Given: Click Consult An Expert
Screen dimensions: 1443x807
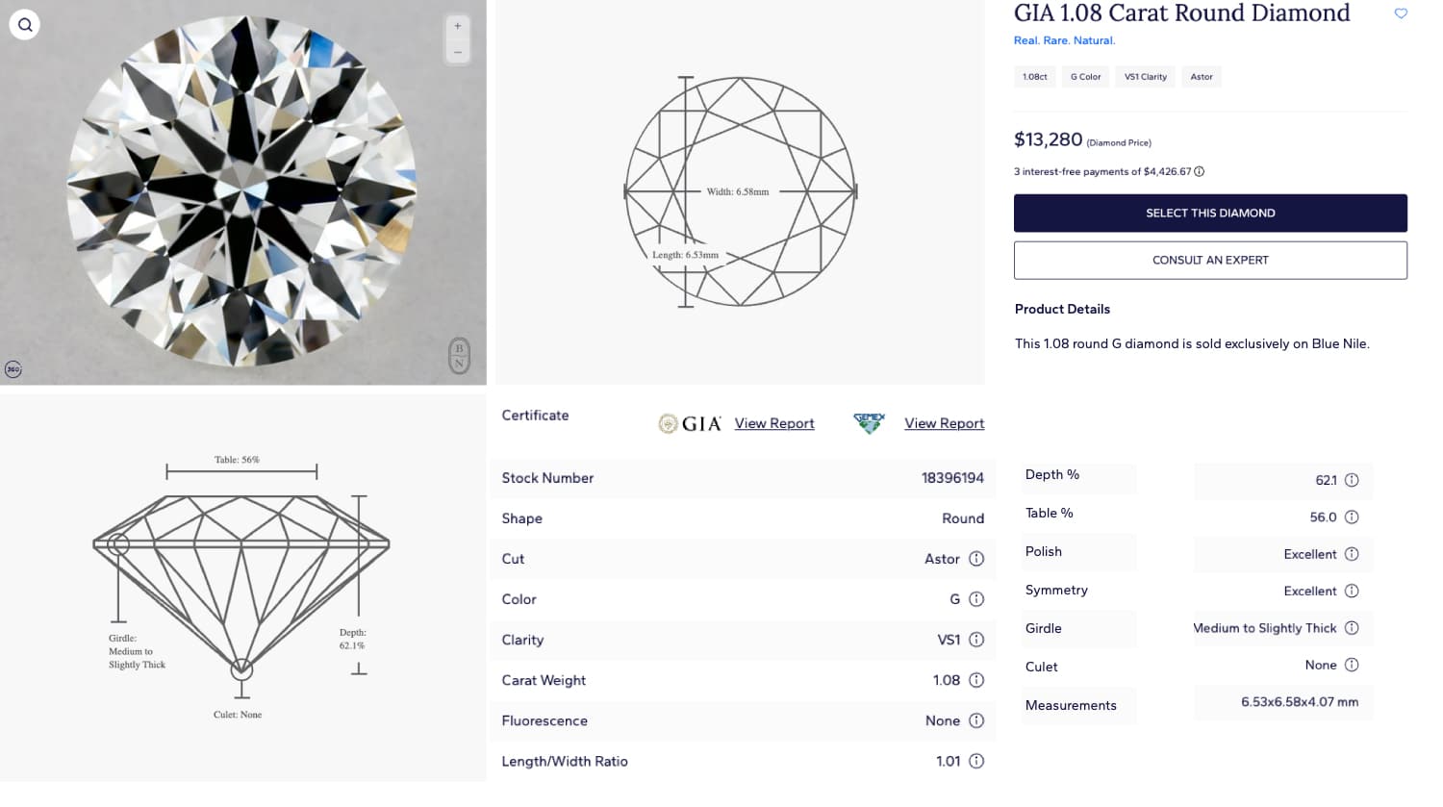Looking at the screenshot, I should (1209, 260).
